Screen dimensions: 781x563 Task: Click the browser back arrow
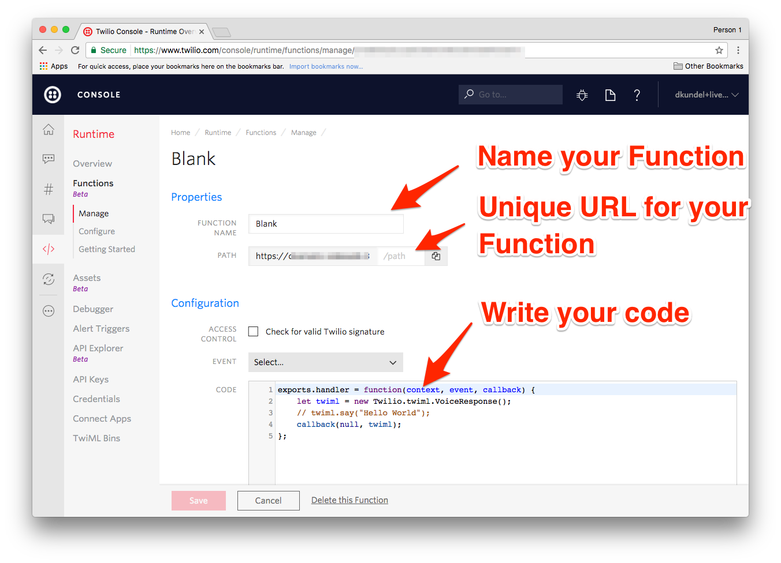(x=43, y=50)
